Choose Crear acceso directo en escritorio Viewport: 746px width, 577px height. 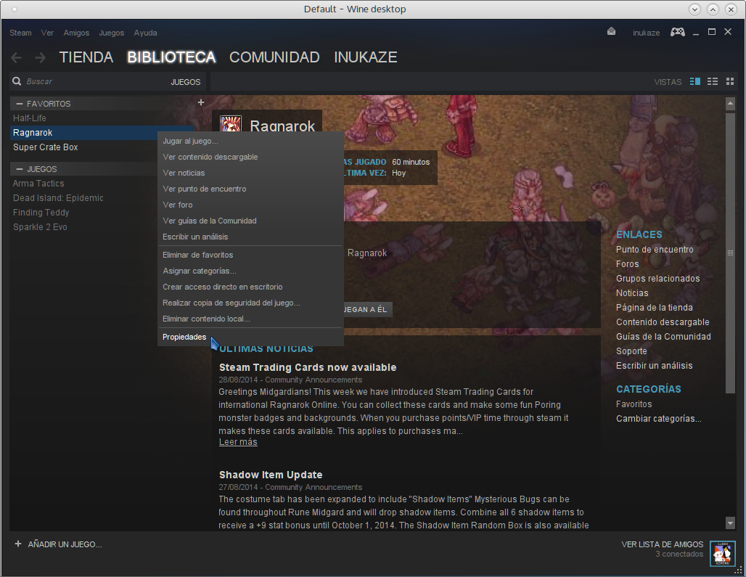pyautogui.click(x=250, y=287)
